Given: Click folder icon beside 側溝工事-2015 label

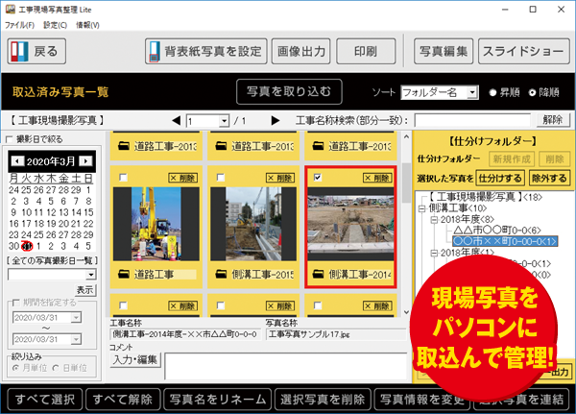Looking at the screenshot, I should pyautogui.click(x=221, y=274).
